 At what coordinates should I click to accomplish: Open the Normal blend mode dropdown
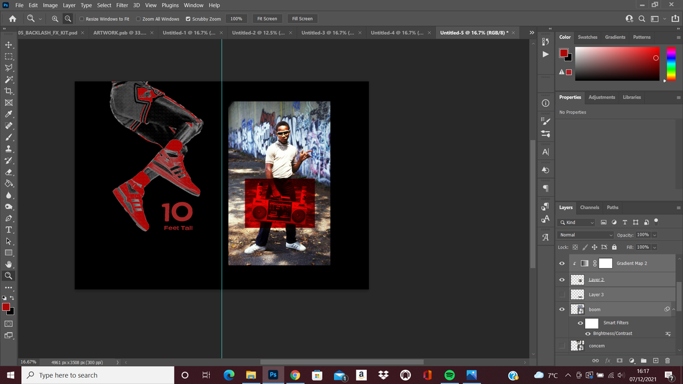tap(586, 235)
